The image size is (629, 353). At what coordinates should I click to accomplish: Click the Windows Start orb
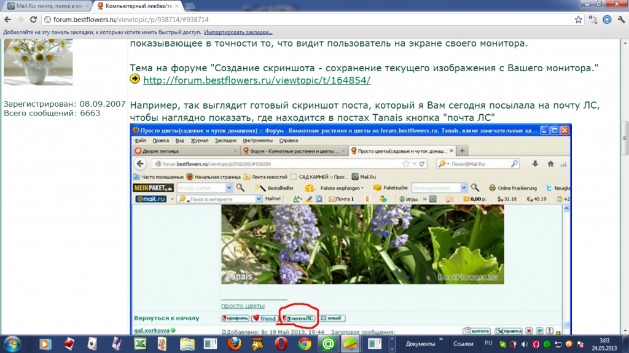(x=13, y=343)
